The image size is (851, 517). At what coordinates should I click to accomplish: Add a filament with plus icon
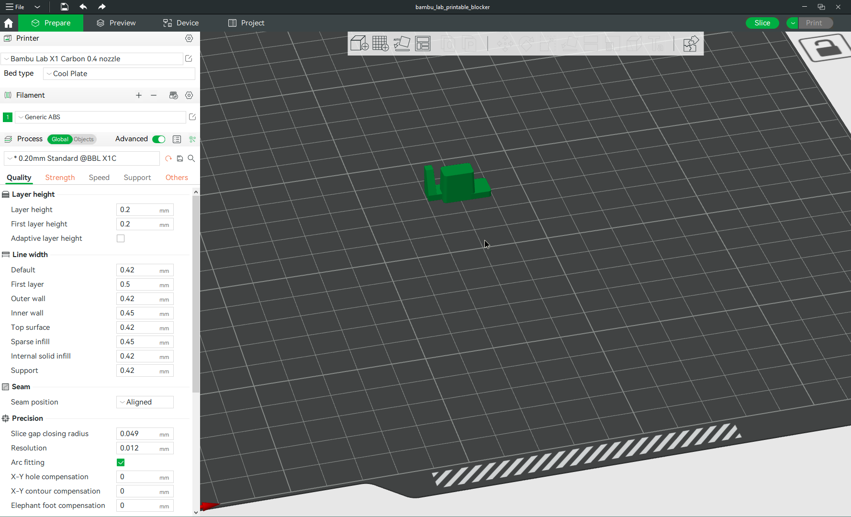139,95
